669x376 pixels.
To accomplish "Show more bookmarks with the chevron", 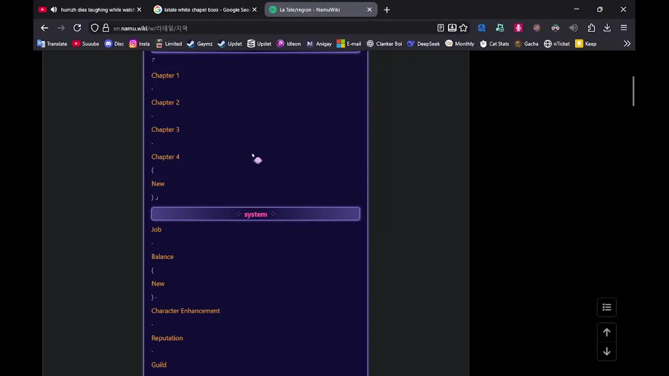I will tap(627, 44).
